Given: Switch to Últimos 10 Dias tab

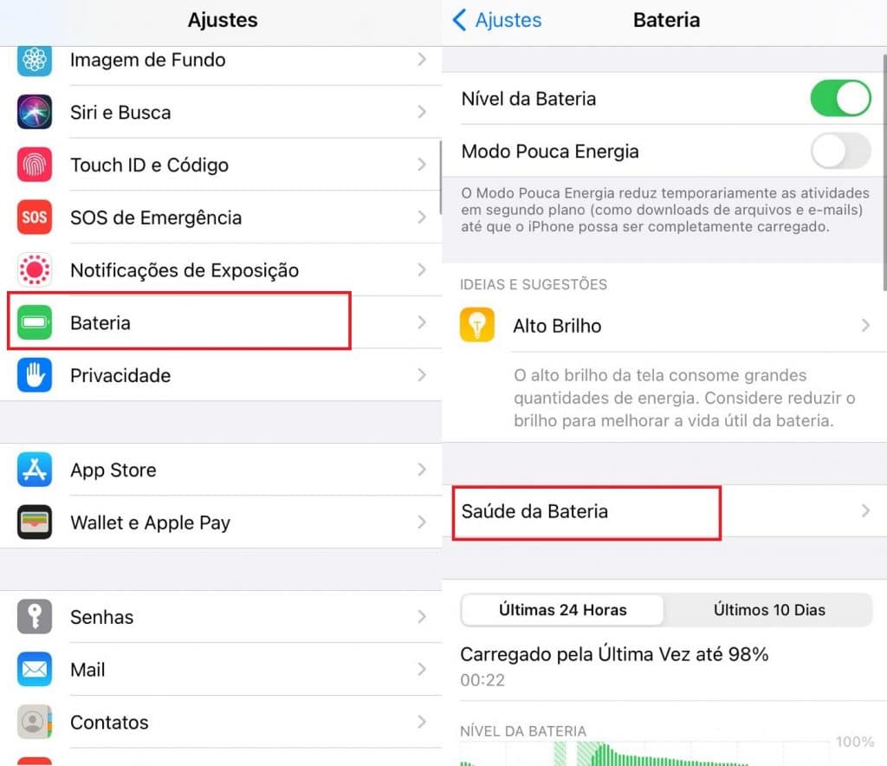Looking at the screenshot, I should point(769,610).
